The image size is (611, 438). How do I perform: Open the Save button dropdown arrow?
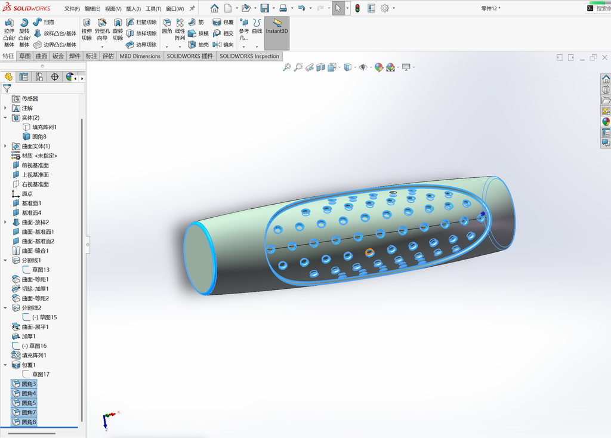point(273,8)
